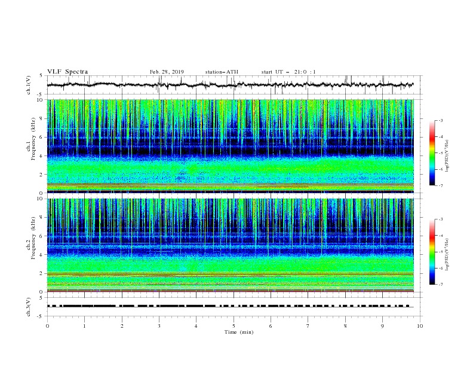This screenshot has height=366, width=473.
Task: Click the time axis tick label '10'
Action: (x=420, y=326)
